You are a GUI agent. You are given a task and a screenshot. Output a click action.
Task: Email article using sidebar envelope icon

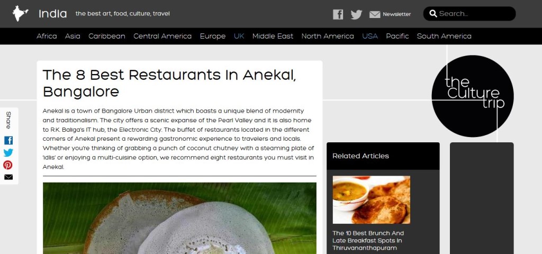click(8, 177)
